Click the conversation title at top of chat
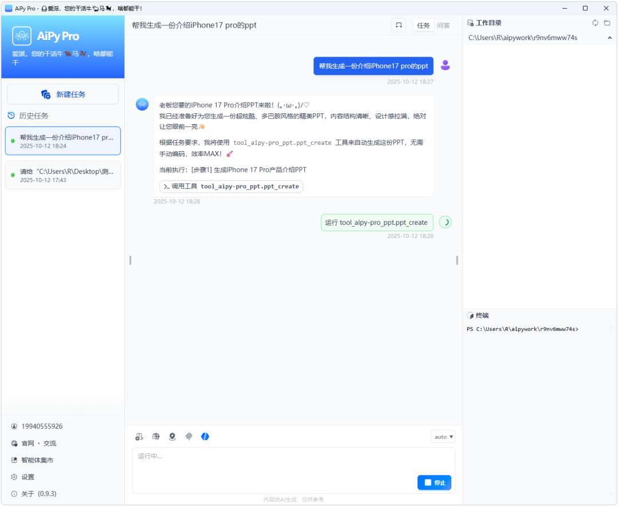Screen dimensions: 619x507 [194, 25]
